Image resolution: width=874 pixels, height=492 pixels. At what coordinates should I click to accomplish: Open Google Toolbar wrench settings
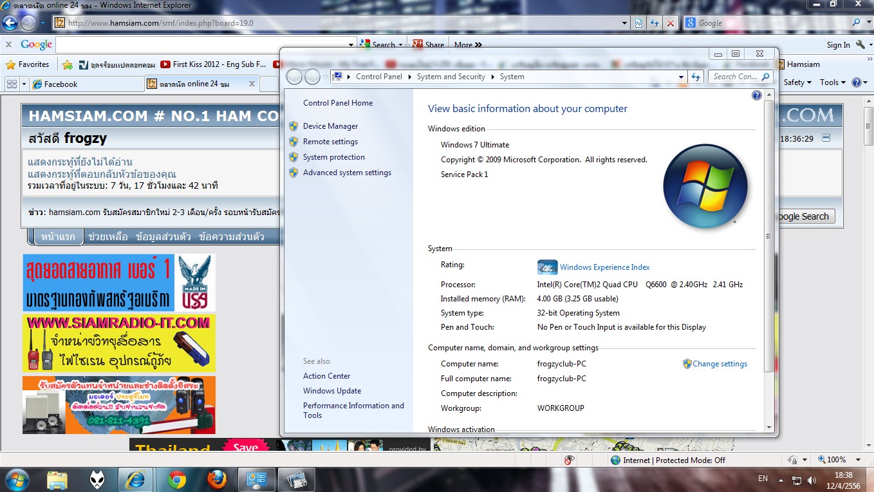pos(860,44)
